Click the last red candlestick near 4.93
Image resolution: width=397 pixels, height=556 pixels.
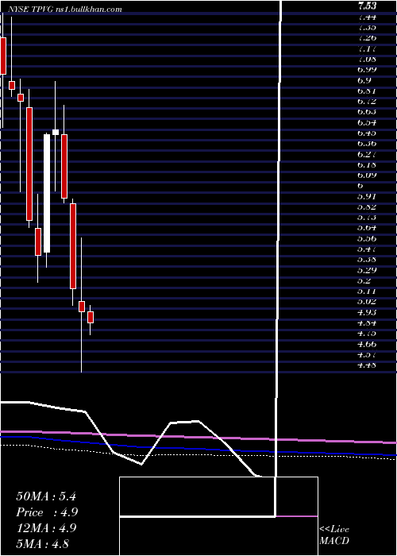[x=91, y=318]
